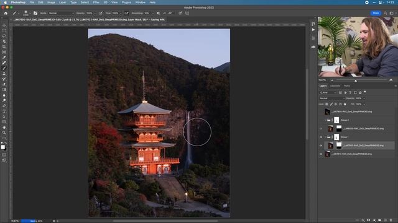Select the Brush tool in the toolbar
The height and width of the screenshot is (223, 398).
4,68
